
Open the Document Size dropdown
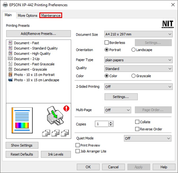[x=138, y=34]
